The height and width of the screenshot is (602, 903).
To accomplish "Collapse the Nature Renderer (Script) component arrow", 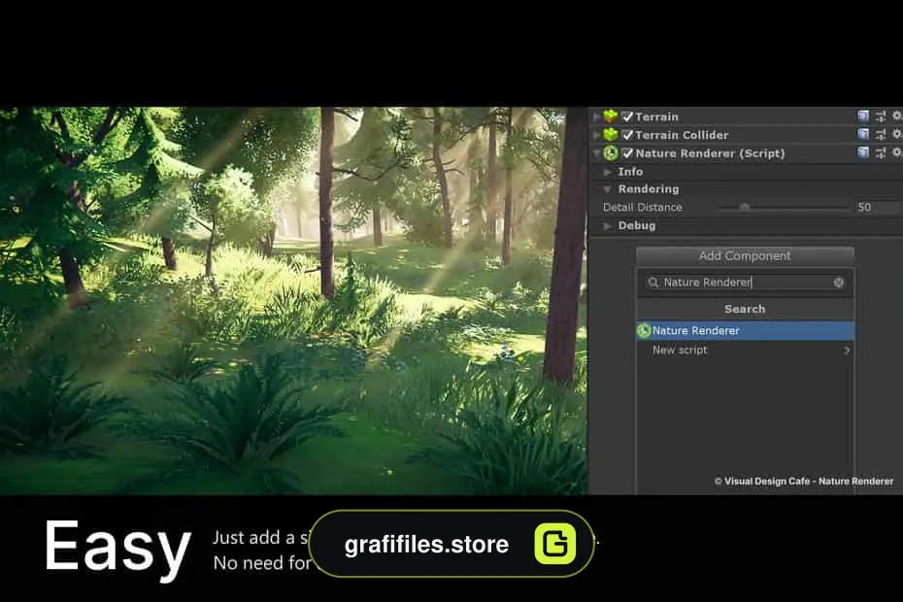I will [596, 153].
